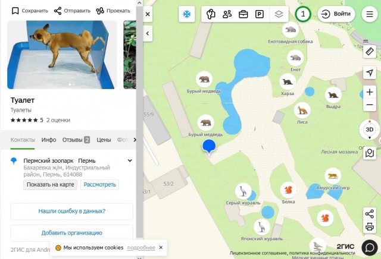Zoom out with the minus button
The image size is (381, 259).
370,105
